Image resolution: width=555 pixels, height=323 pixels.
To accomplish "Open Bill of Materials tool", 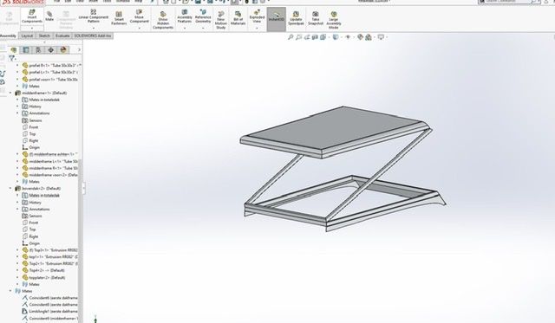I will pos(238,18).
